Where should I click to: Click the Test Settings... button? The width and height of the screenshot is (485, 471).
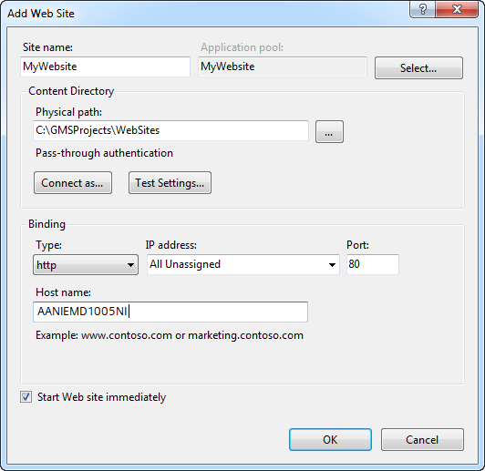pyautogui.click(x=170, y=182)
